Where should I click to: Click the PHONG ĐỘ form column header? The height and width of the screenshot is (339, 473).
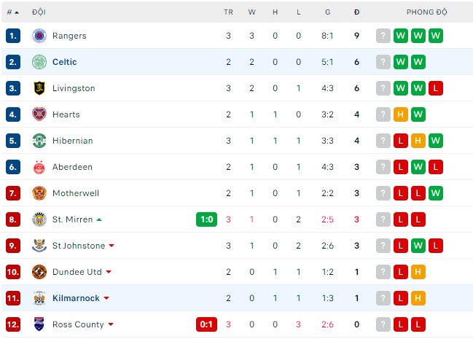[427, 12]
